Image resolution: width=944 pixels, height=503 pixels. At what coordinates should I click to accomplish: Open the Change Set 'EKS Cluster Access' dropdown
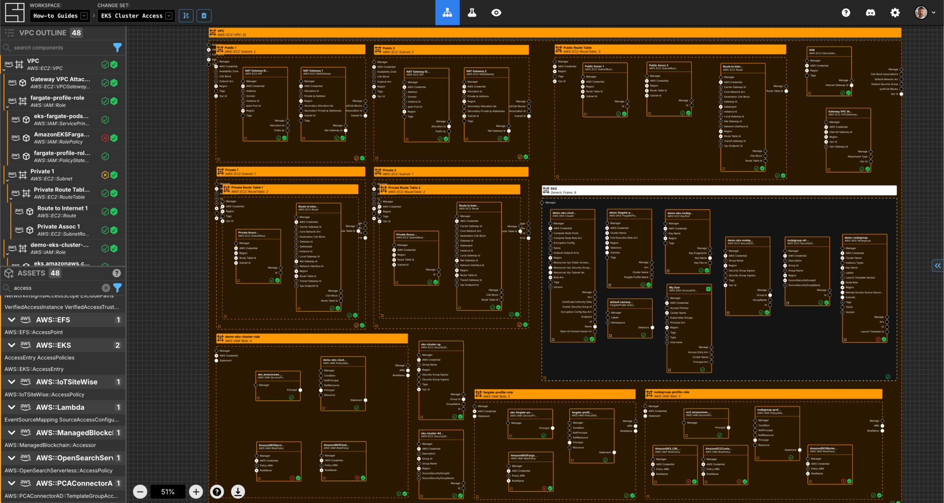coord(136,16)
